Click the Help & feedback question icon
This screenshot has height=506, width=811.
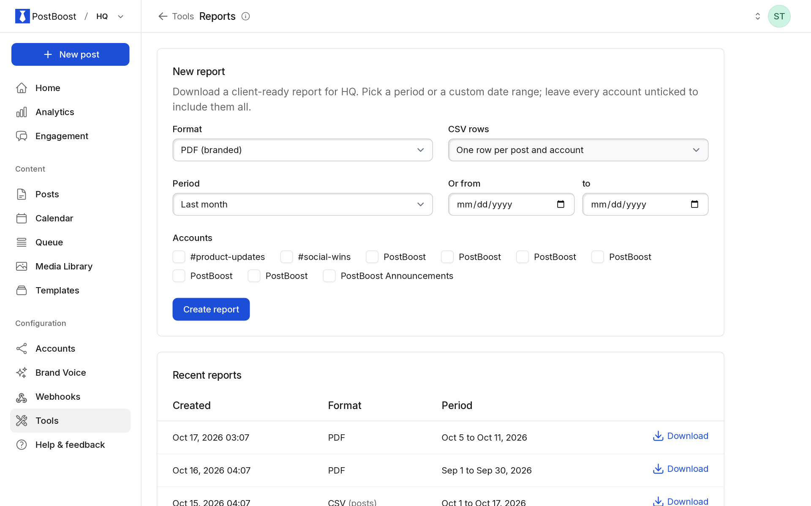(x=22, y=444)
